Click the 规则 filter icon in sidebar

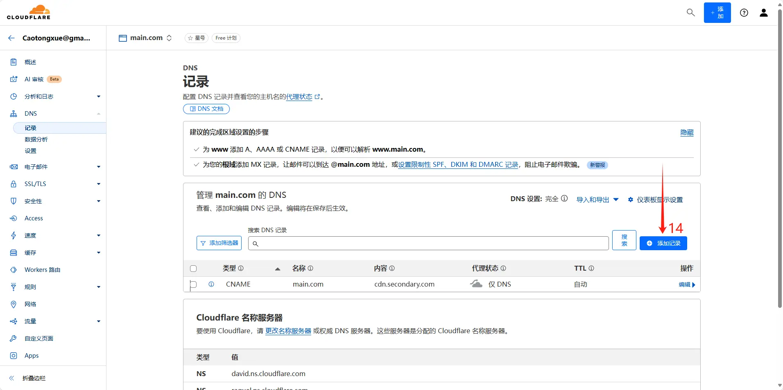14,287
